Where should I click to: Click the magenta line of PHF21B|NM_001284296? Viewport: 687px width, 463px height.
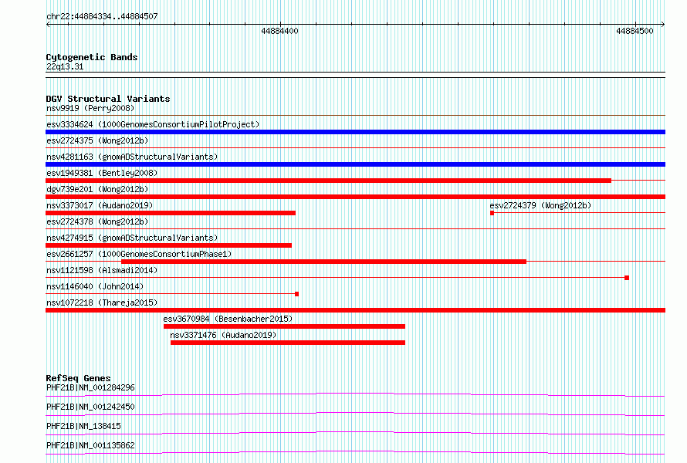(355, 394)
